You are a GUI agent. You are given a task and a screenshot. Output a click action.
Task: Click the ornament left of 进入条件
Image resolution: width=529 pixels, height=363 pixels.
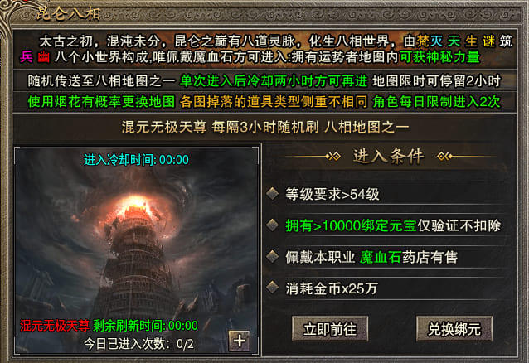313,157
